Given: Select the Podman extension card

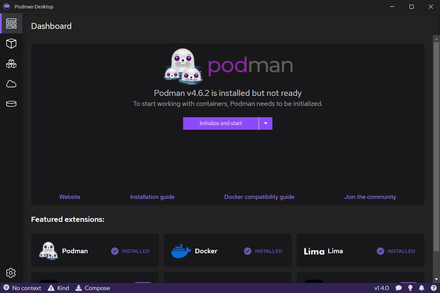Looking at the screenshot, I should click(95, 250).
